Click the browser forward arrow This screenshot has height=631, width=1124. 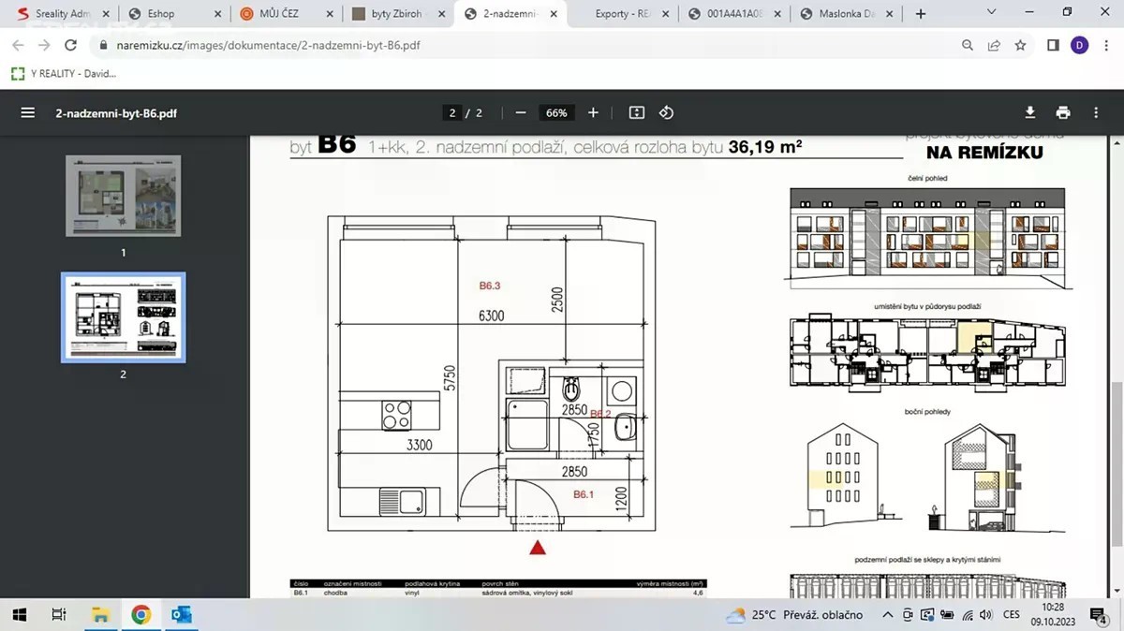pos(44,45)
